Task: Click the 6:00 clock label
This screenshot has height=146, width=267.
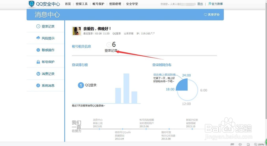Action: point(204,90)
